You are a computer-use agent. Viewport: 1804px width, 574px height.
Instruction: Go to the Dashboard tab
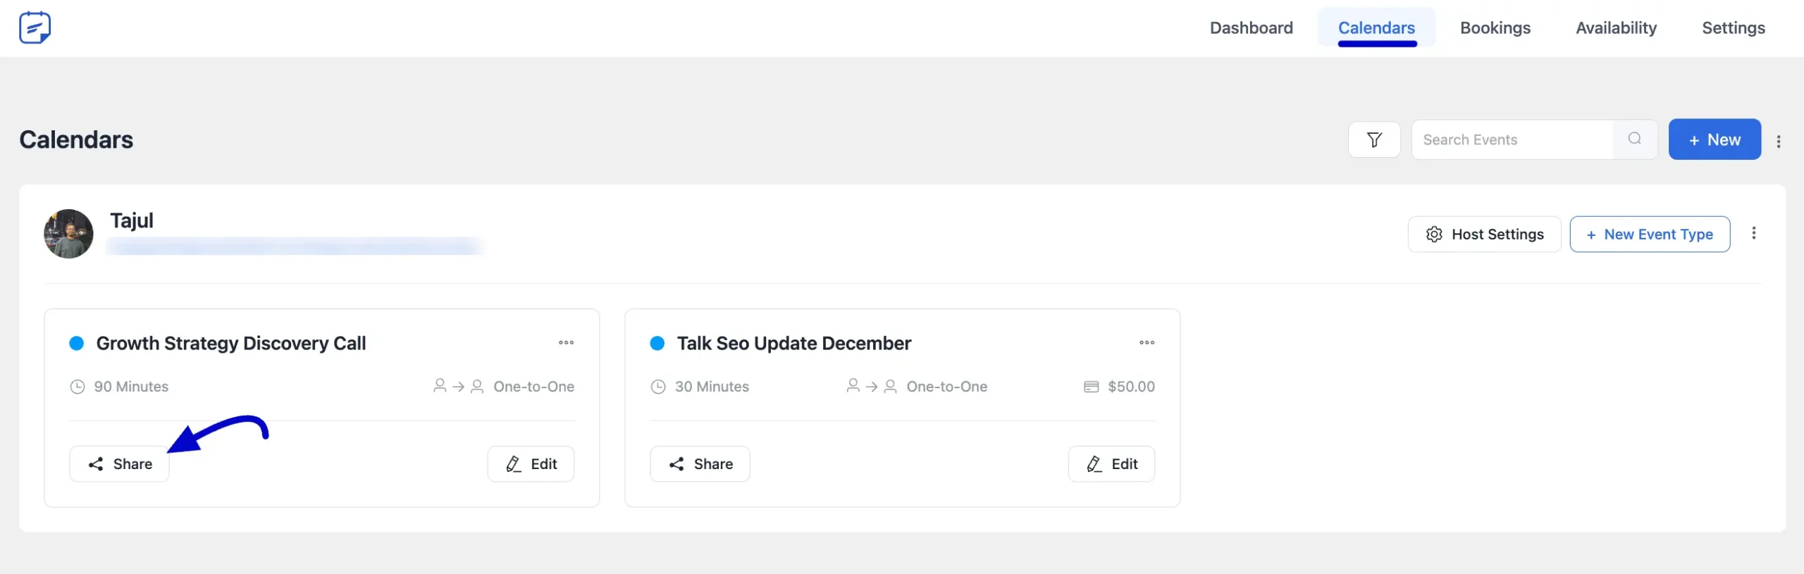1251,28
